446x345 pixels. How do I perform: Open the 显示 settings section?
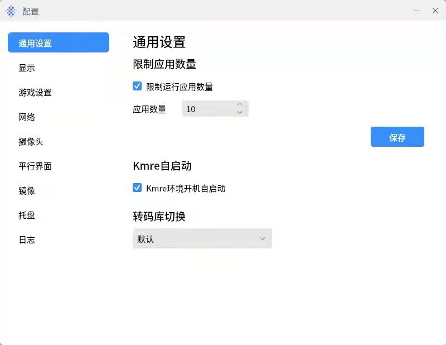[x=28, y=68]
